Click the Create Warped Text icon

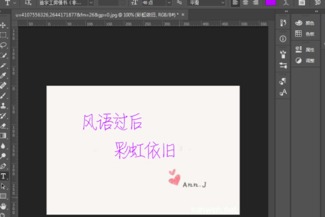pyautogui.click(x=286, y=3)
